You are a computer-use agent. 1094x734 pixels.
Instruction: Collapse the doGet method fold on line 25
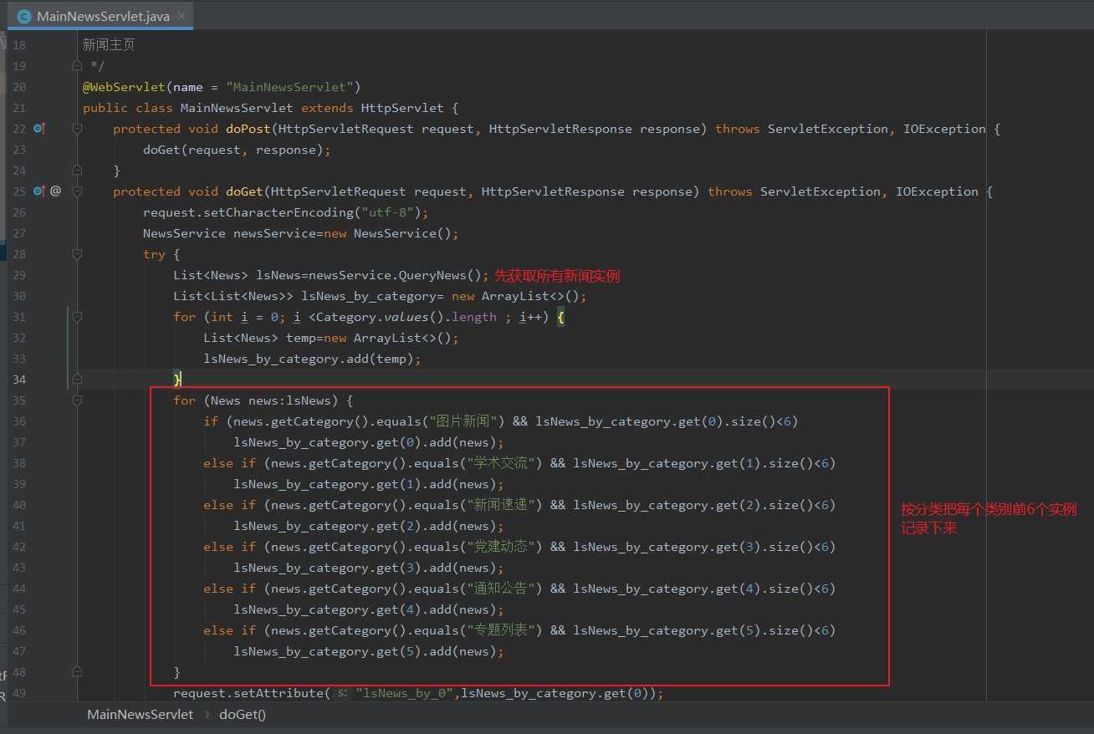coord(77,191)
